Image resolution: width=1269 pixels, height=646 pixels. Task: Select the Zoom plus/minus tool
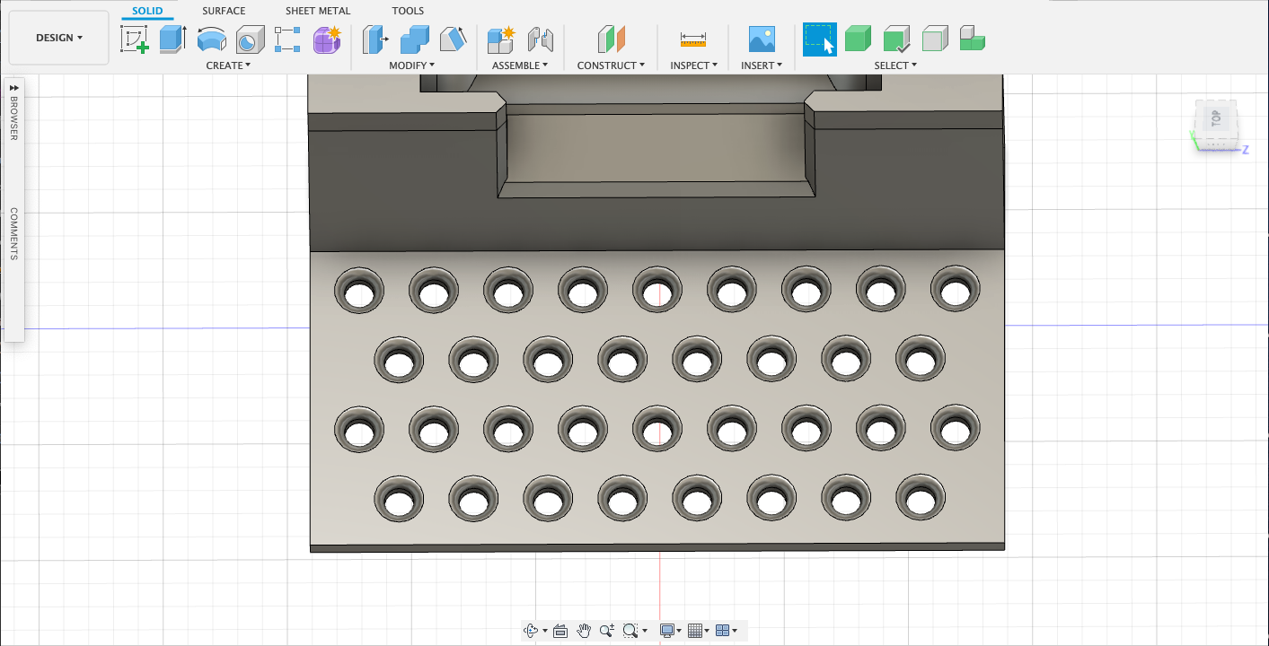coord(607,631)
